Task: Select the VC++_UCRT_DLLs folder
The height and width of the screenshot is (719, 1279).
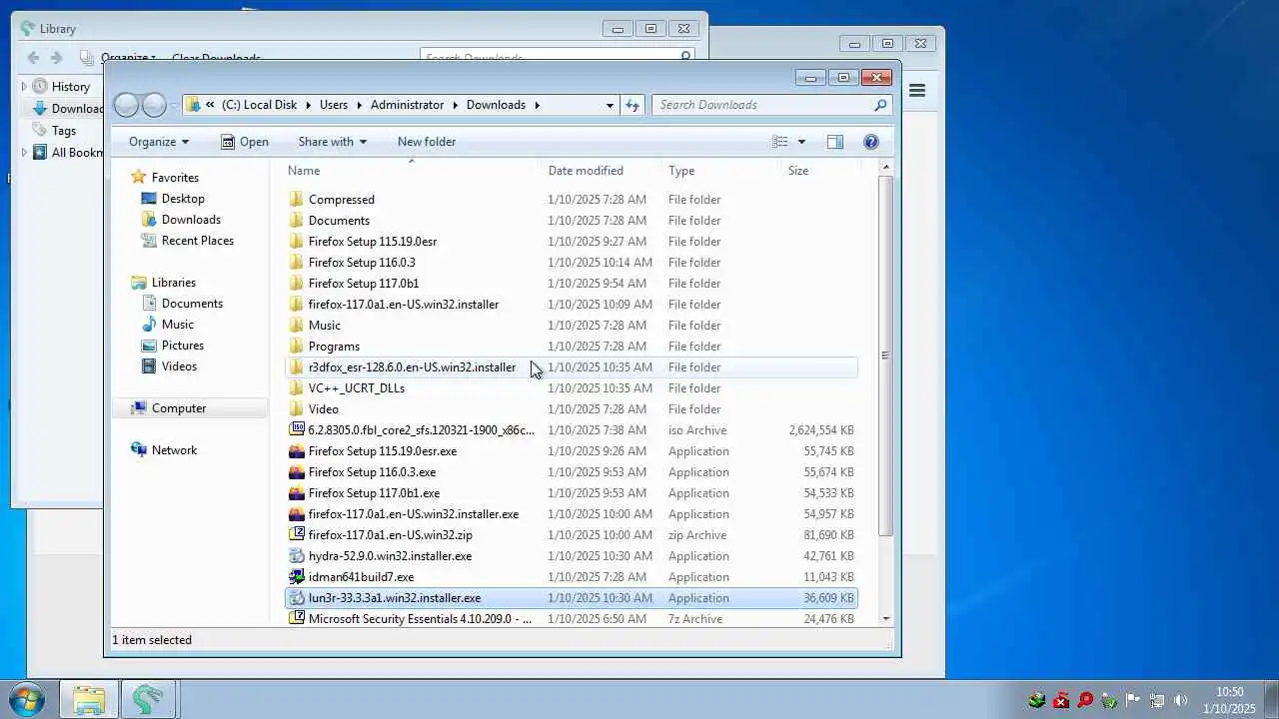Action: click(x=571, y=388)
